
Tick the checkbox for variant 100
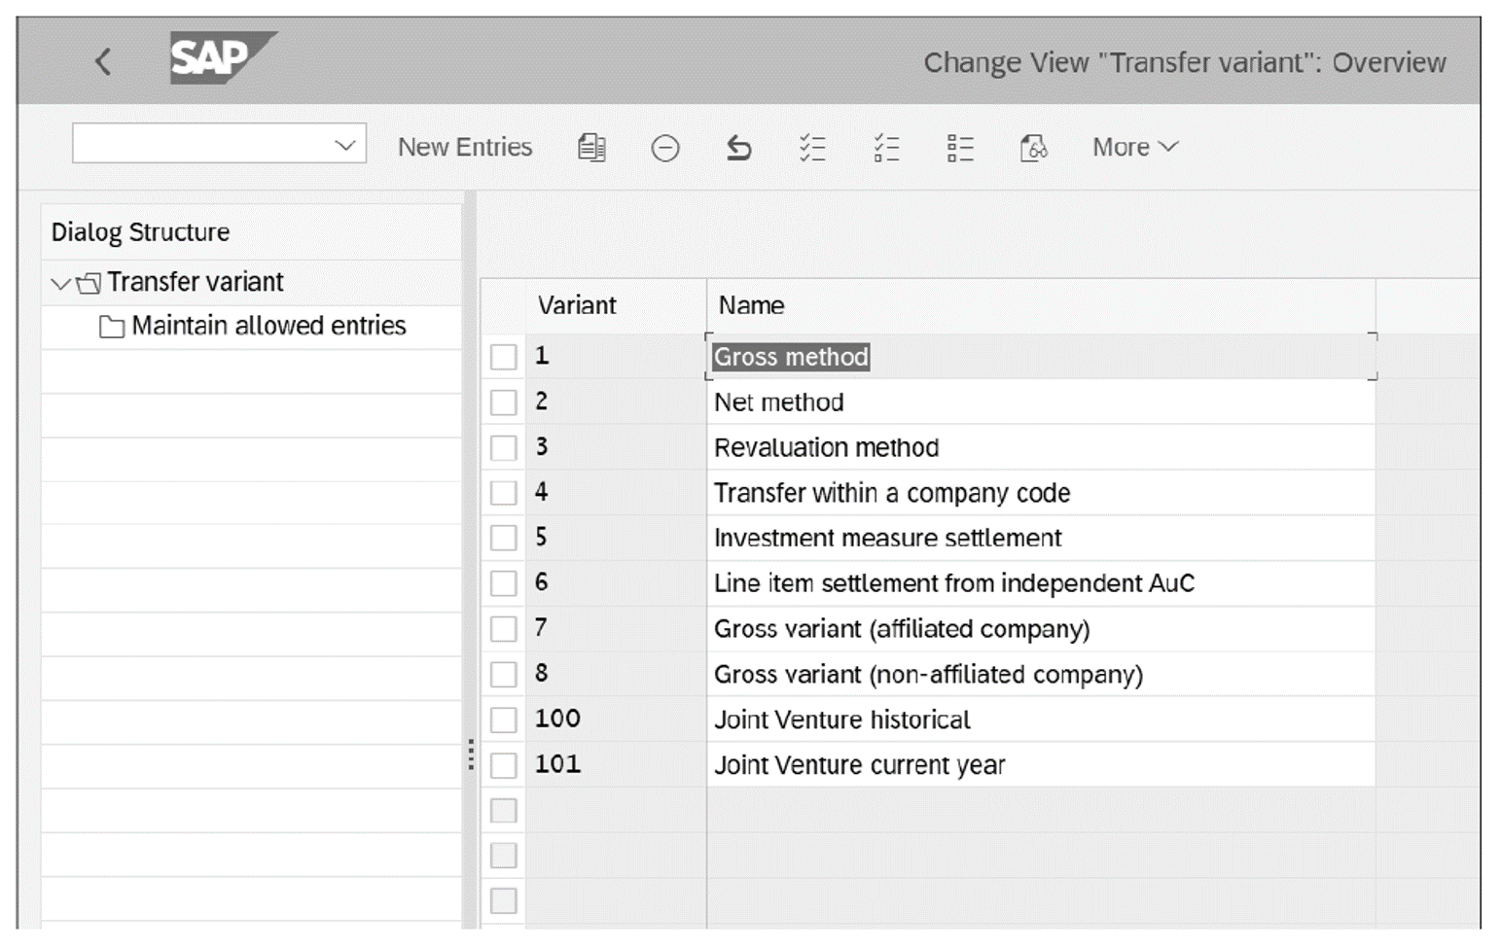503,719
